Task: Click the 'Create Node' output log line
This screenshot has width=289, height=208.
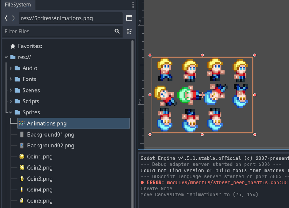Action: pos(156,188)
